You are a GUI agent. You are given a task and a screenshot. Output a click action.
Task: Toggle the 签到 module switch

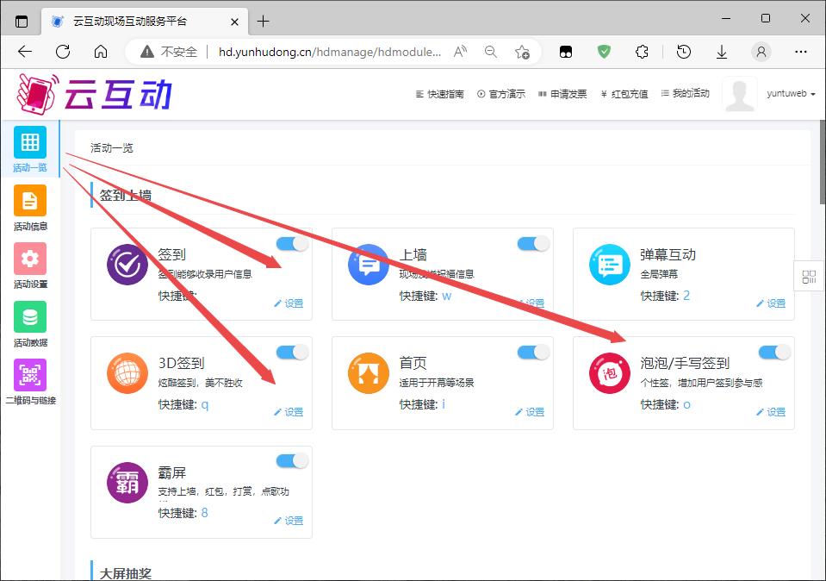[x=292, y=243]
